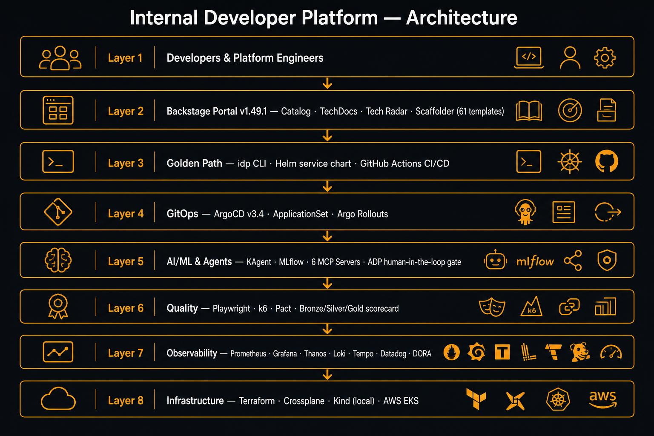The image size is (654, 436).
Task: Select the Tech Radar target icon
Action: click(570, 110)
